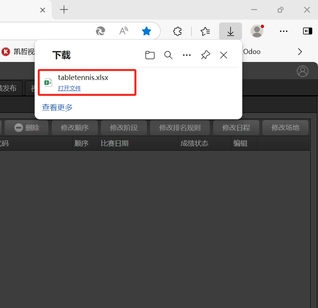Search downloads using the magnifier icon
Image resolution: width=318 pixels, height=308 pixels.
pos(168,55)
